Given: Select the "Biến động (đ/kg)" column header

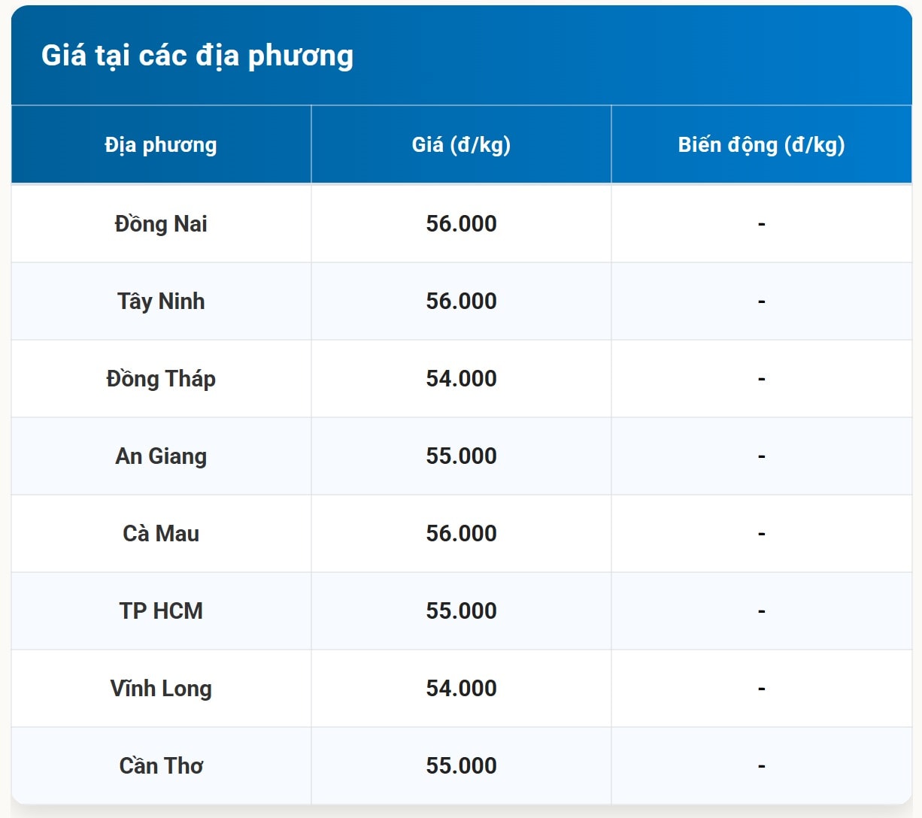Looking at the screenshot, I should (761, 144).
